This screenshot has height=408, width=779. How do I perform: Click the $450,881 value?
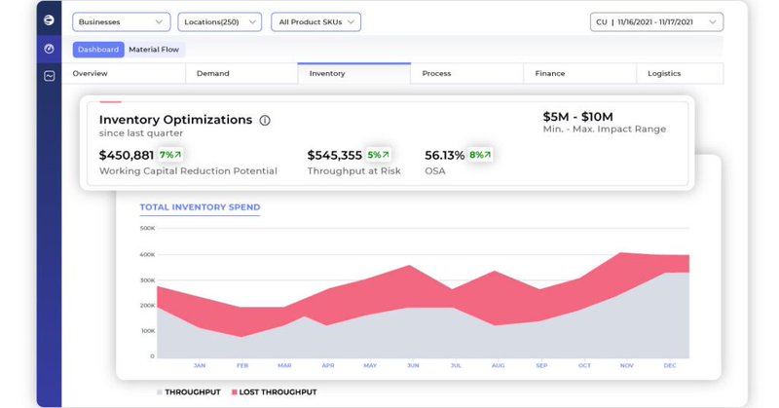127,155
